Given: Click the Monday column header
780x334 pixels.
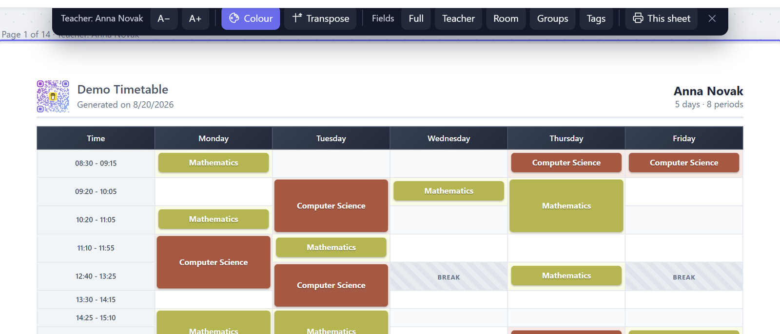Looking at the screenshot, I should 214,138.
